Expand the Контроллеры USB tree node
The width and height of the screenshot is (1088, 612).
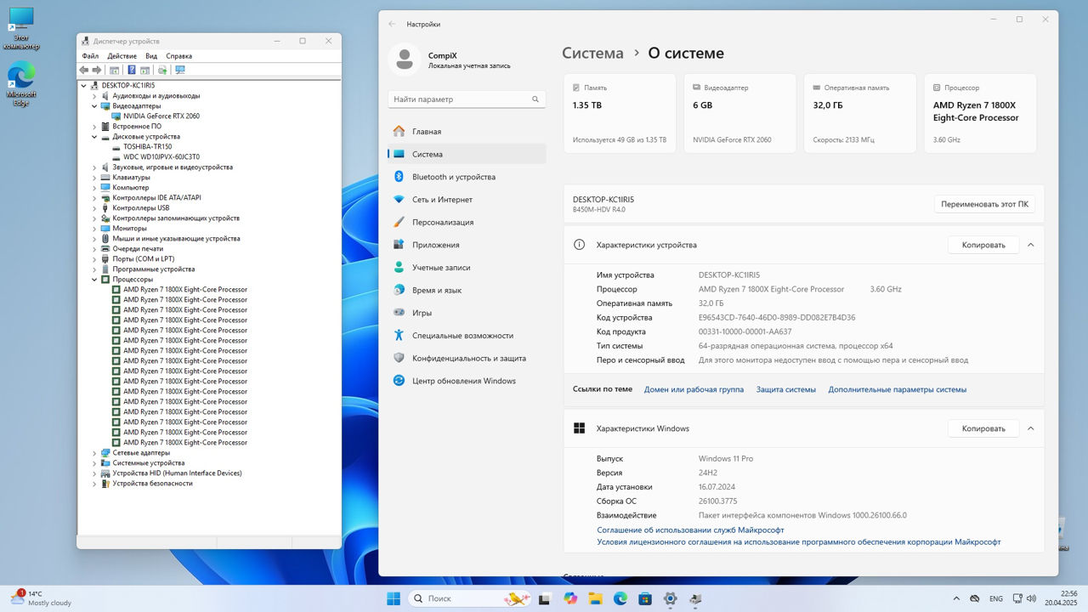pos(94,208)
